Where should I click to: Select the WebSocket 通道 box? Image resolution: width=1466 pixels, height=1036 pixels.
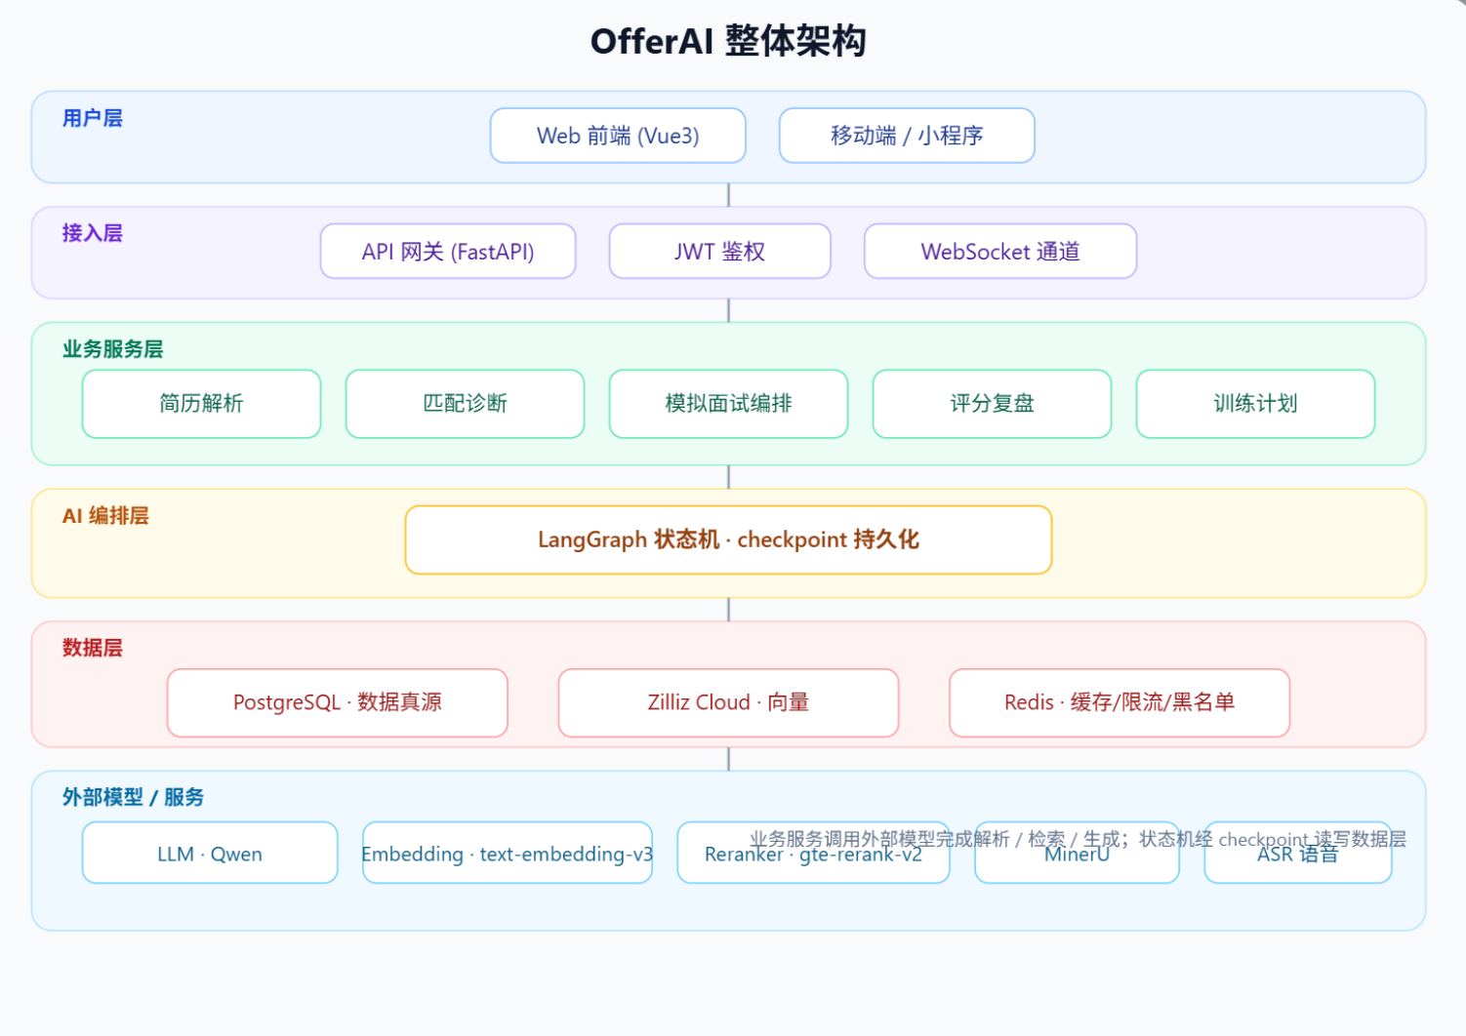[x=1000, y=252]
